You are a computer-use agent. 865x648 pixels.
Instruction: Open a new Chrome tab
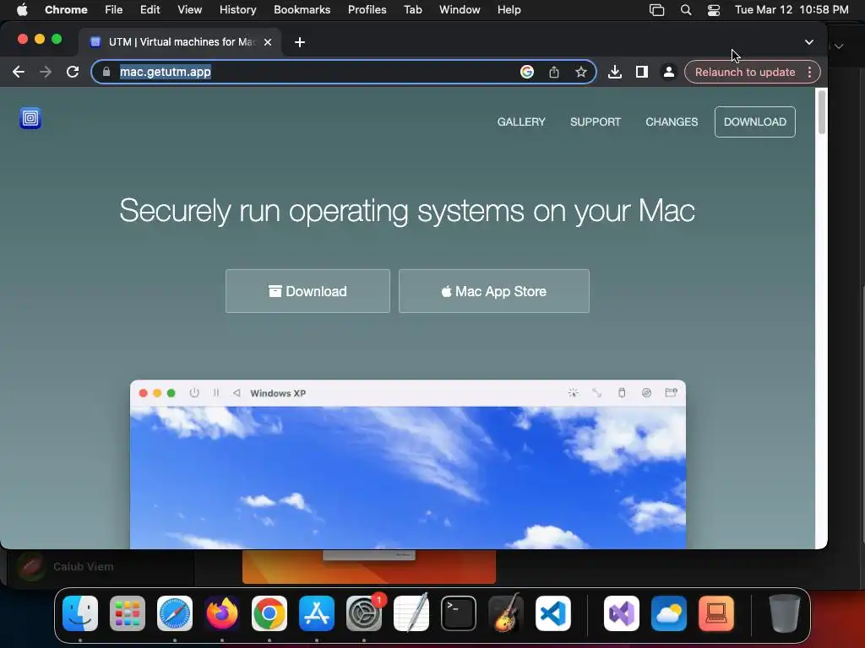(300, 42)
